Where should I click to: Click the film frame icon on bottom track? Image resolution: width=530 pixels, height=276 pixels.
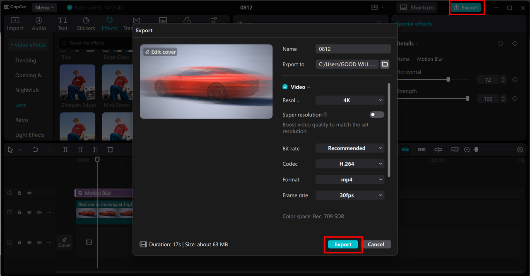[89, 242]
